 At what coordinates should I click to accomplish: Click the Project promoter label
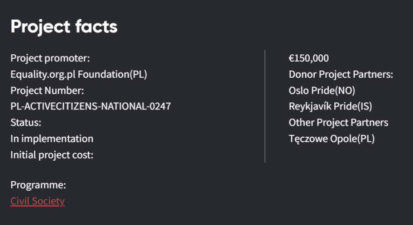(x=50, y=58)
